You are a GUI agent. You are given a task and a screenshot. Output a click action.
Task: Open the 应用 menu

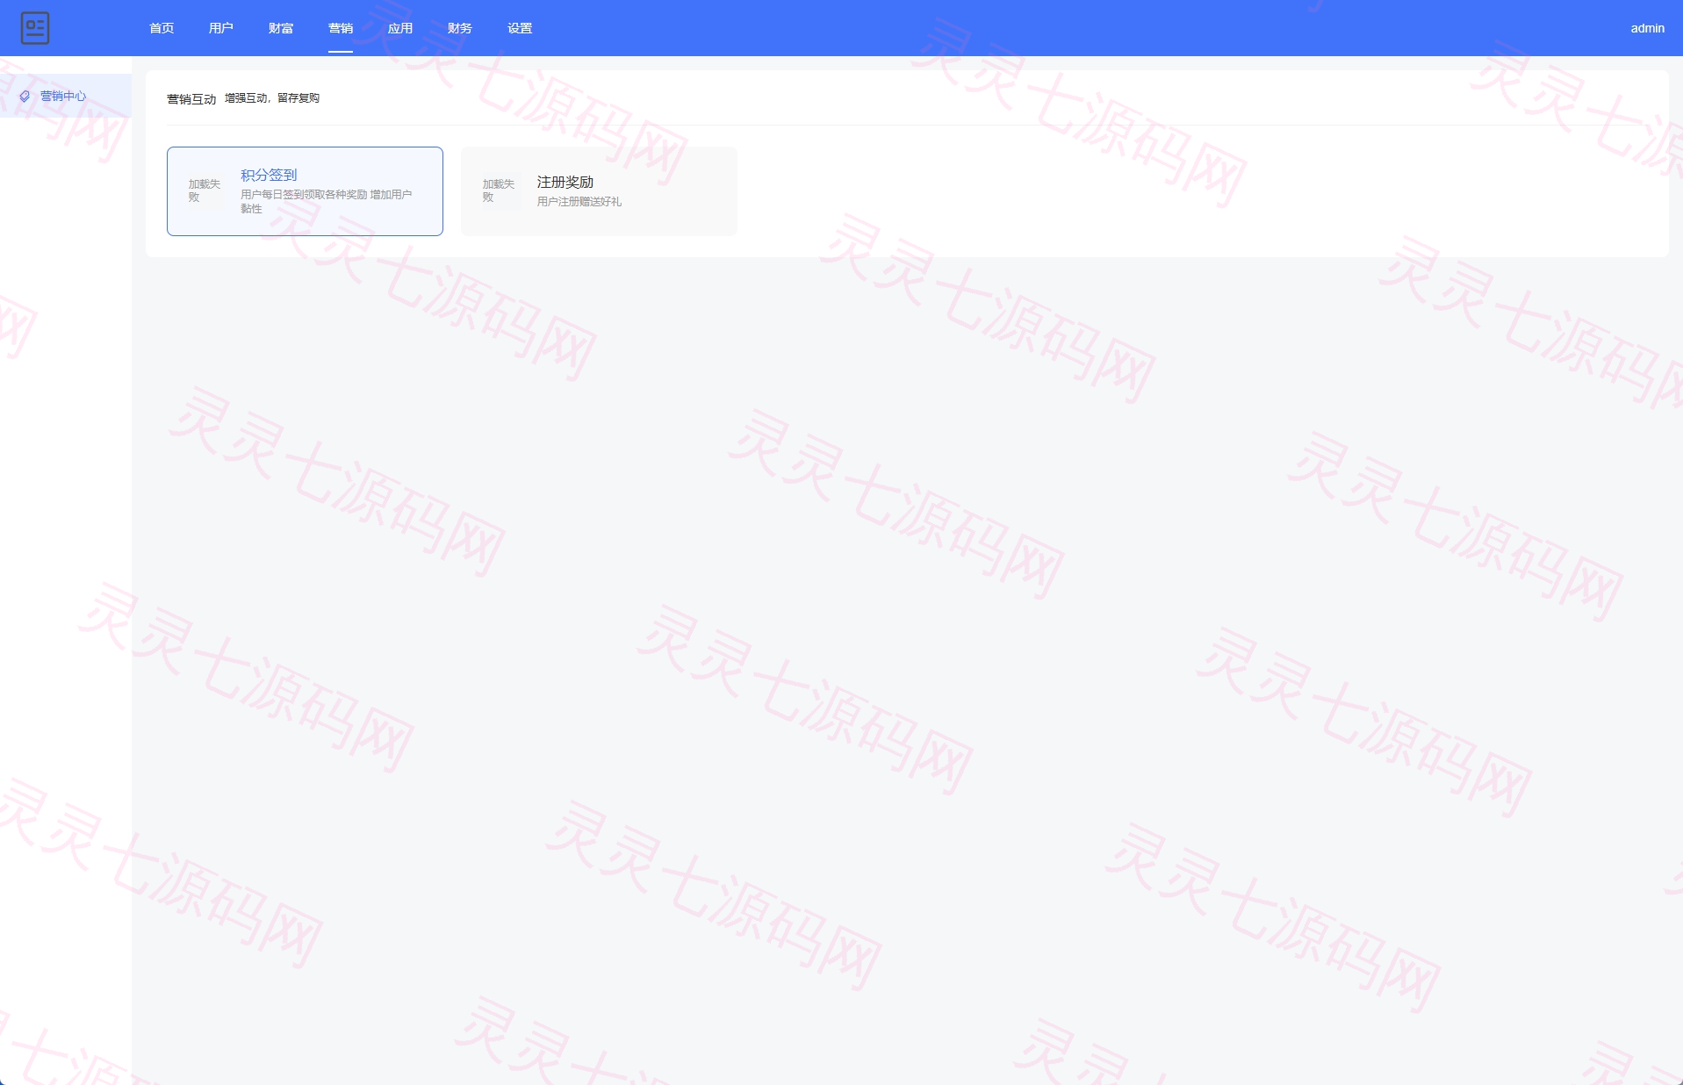pyautogui.click(x=400, y=28)
